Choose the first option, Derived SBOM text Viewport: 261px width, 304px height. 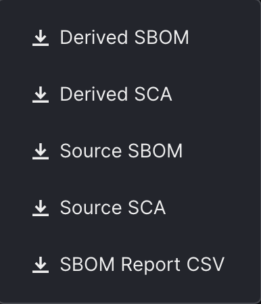pos(124,37)
